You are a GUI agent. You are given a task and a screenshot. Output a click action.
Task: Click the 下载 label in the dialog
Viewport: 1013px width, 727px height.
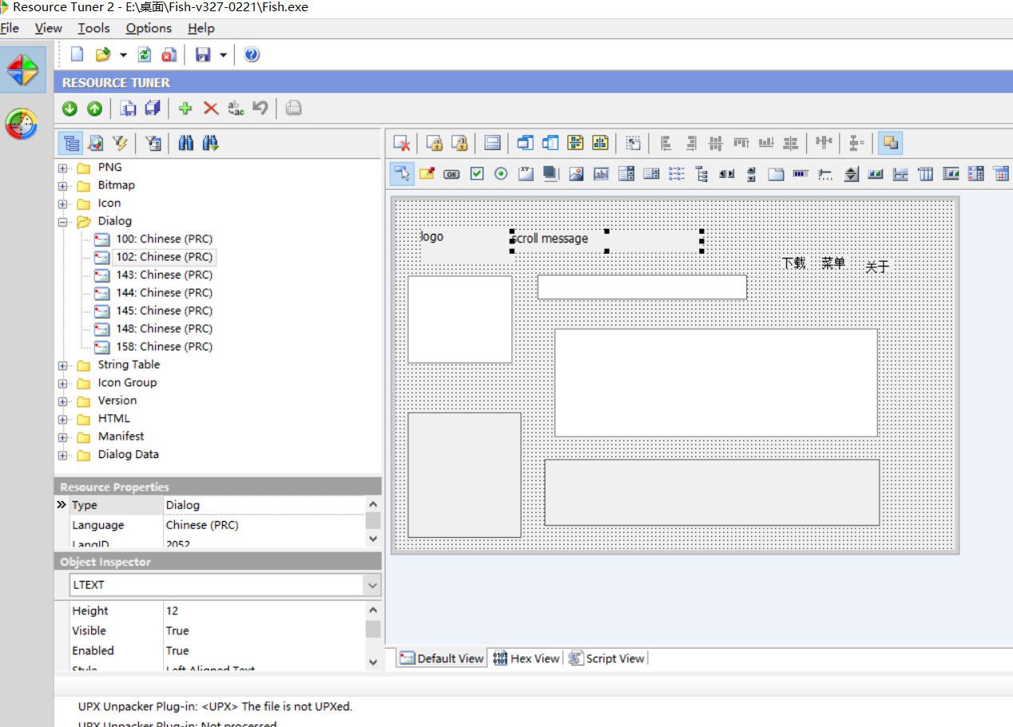click(x=793, y=263)
